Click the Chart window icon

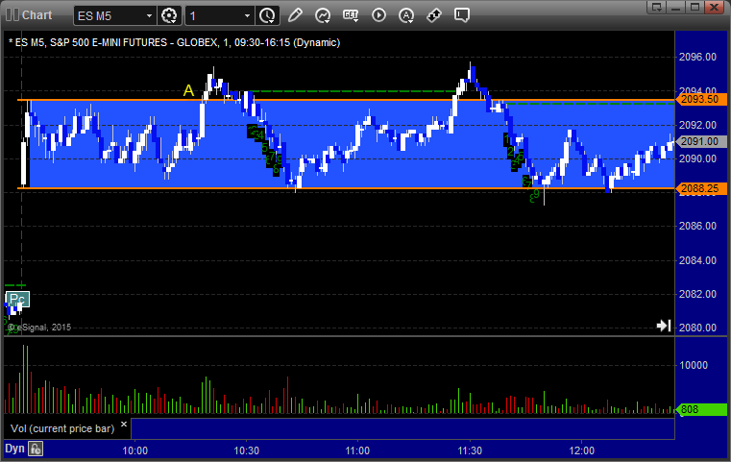(x=12, y=15)
